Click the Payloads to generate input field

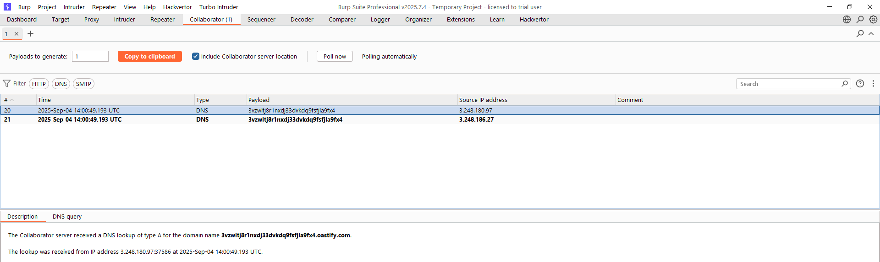90,56
